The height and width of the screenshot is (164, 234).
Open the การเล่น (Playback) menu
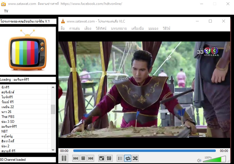(75, 28)
